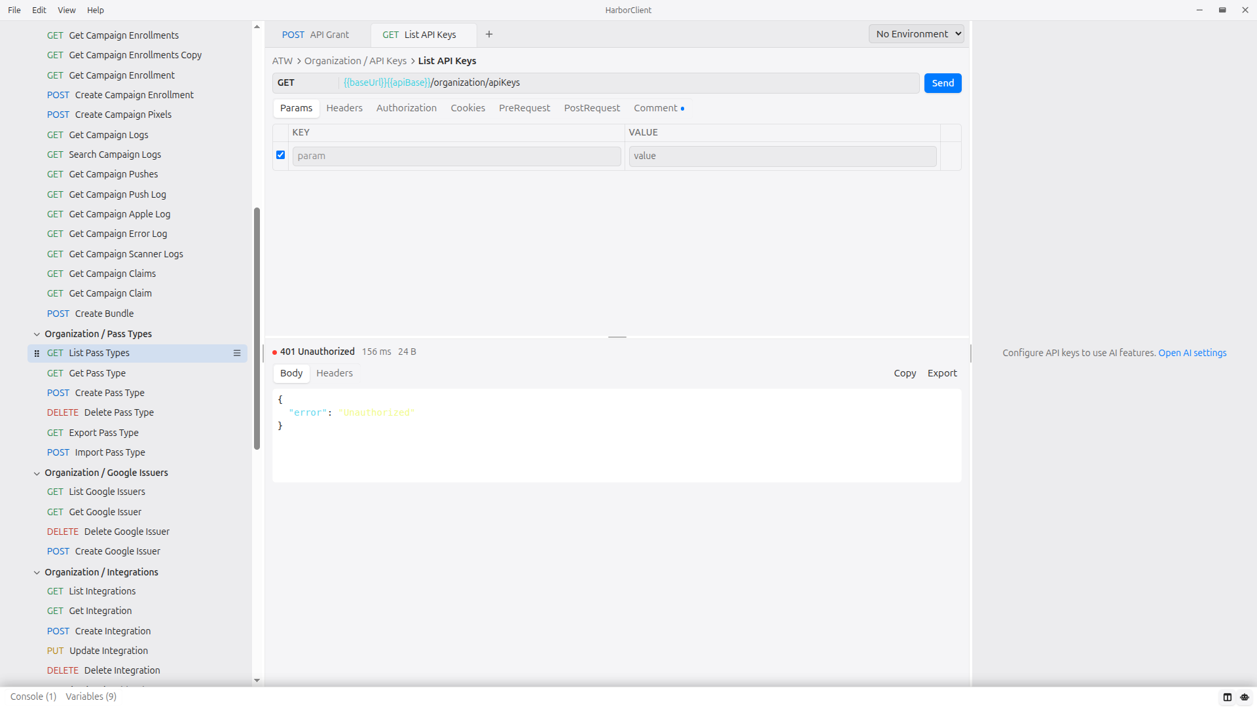Open Console panel in status bar

coord(33,697)
